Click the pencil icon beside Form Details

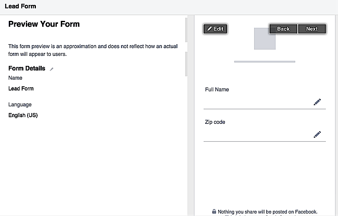click(x=52, y=69)
